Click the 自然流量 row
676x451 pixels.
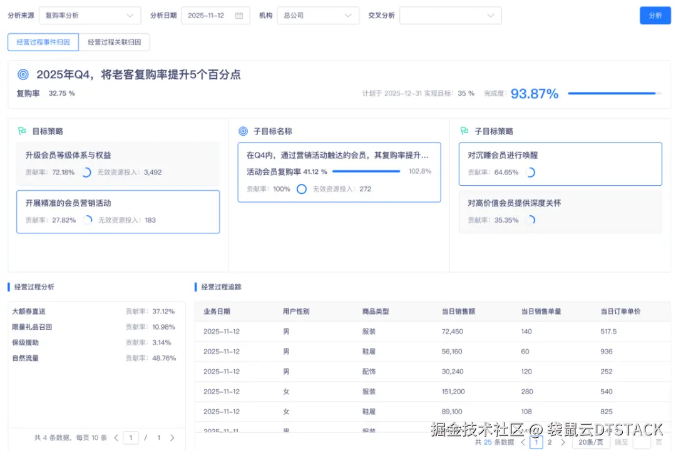pyautogui.click(x=96, y=358)
